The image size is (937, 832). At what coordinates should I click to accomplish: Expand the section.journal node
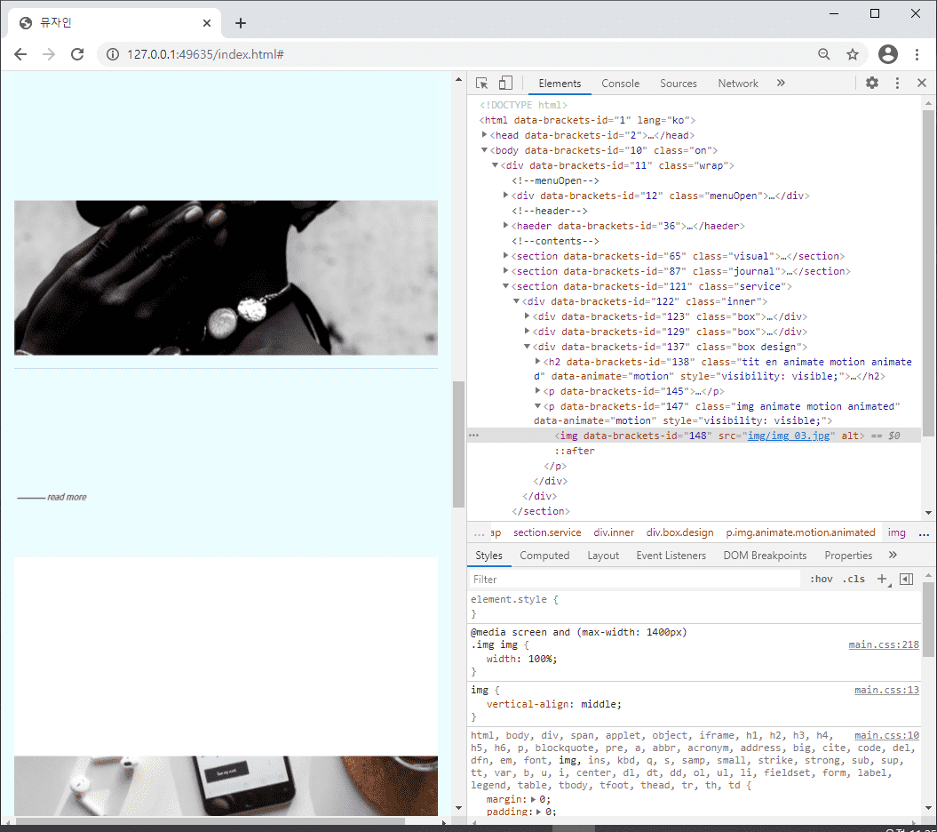pyautogui.click(x=505, y=271)
